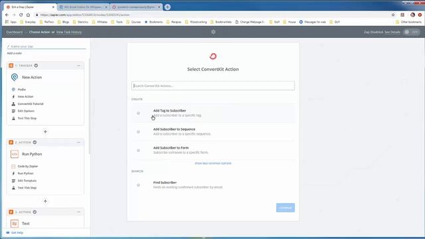Focus the Search ConvertKit Actions field

click(213, 86)
